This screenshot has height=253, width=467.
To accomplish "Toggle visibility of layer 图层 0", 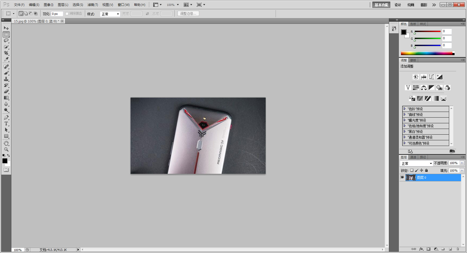I will tap(402, 177).
